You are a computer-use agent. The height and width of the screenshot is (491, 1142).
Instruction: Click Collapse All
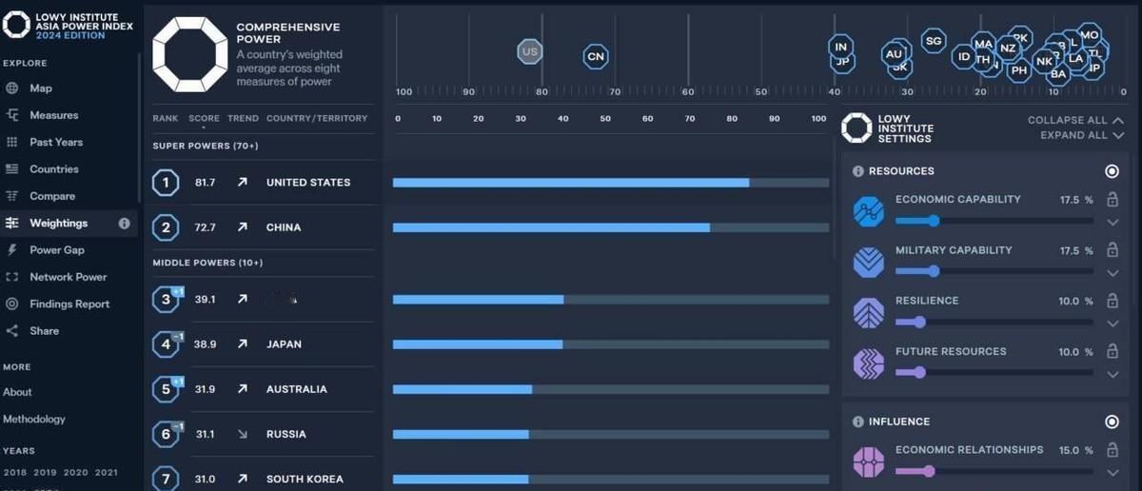(1075, 121)
